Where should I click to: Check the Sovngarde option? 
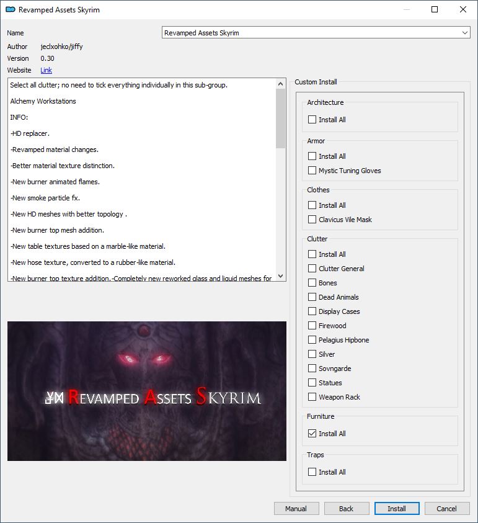(312, 369)
